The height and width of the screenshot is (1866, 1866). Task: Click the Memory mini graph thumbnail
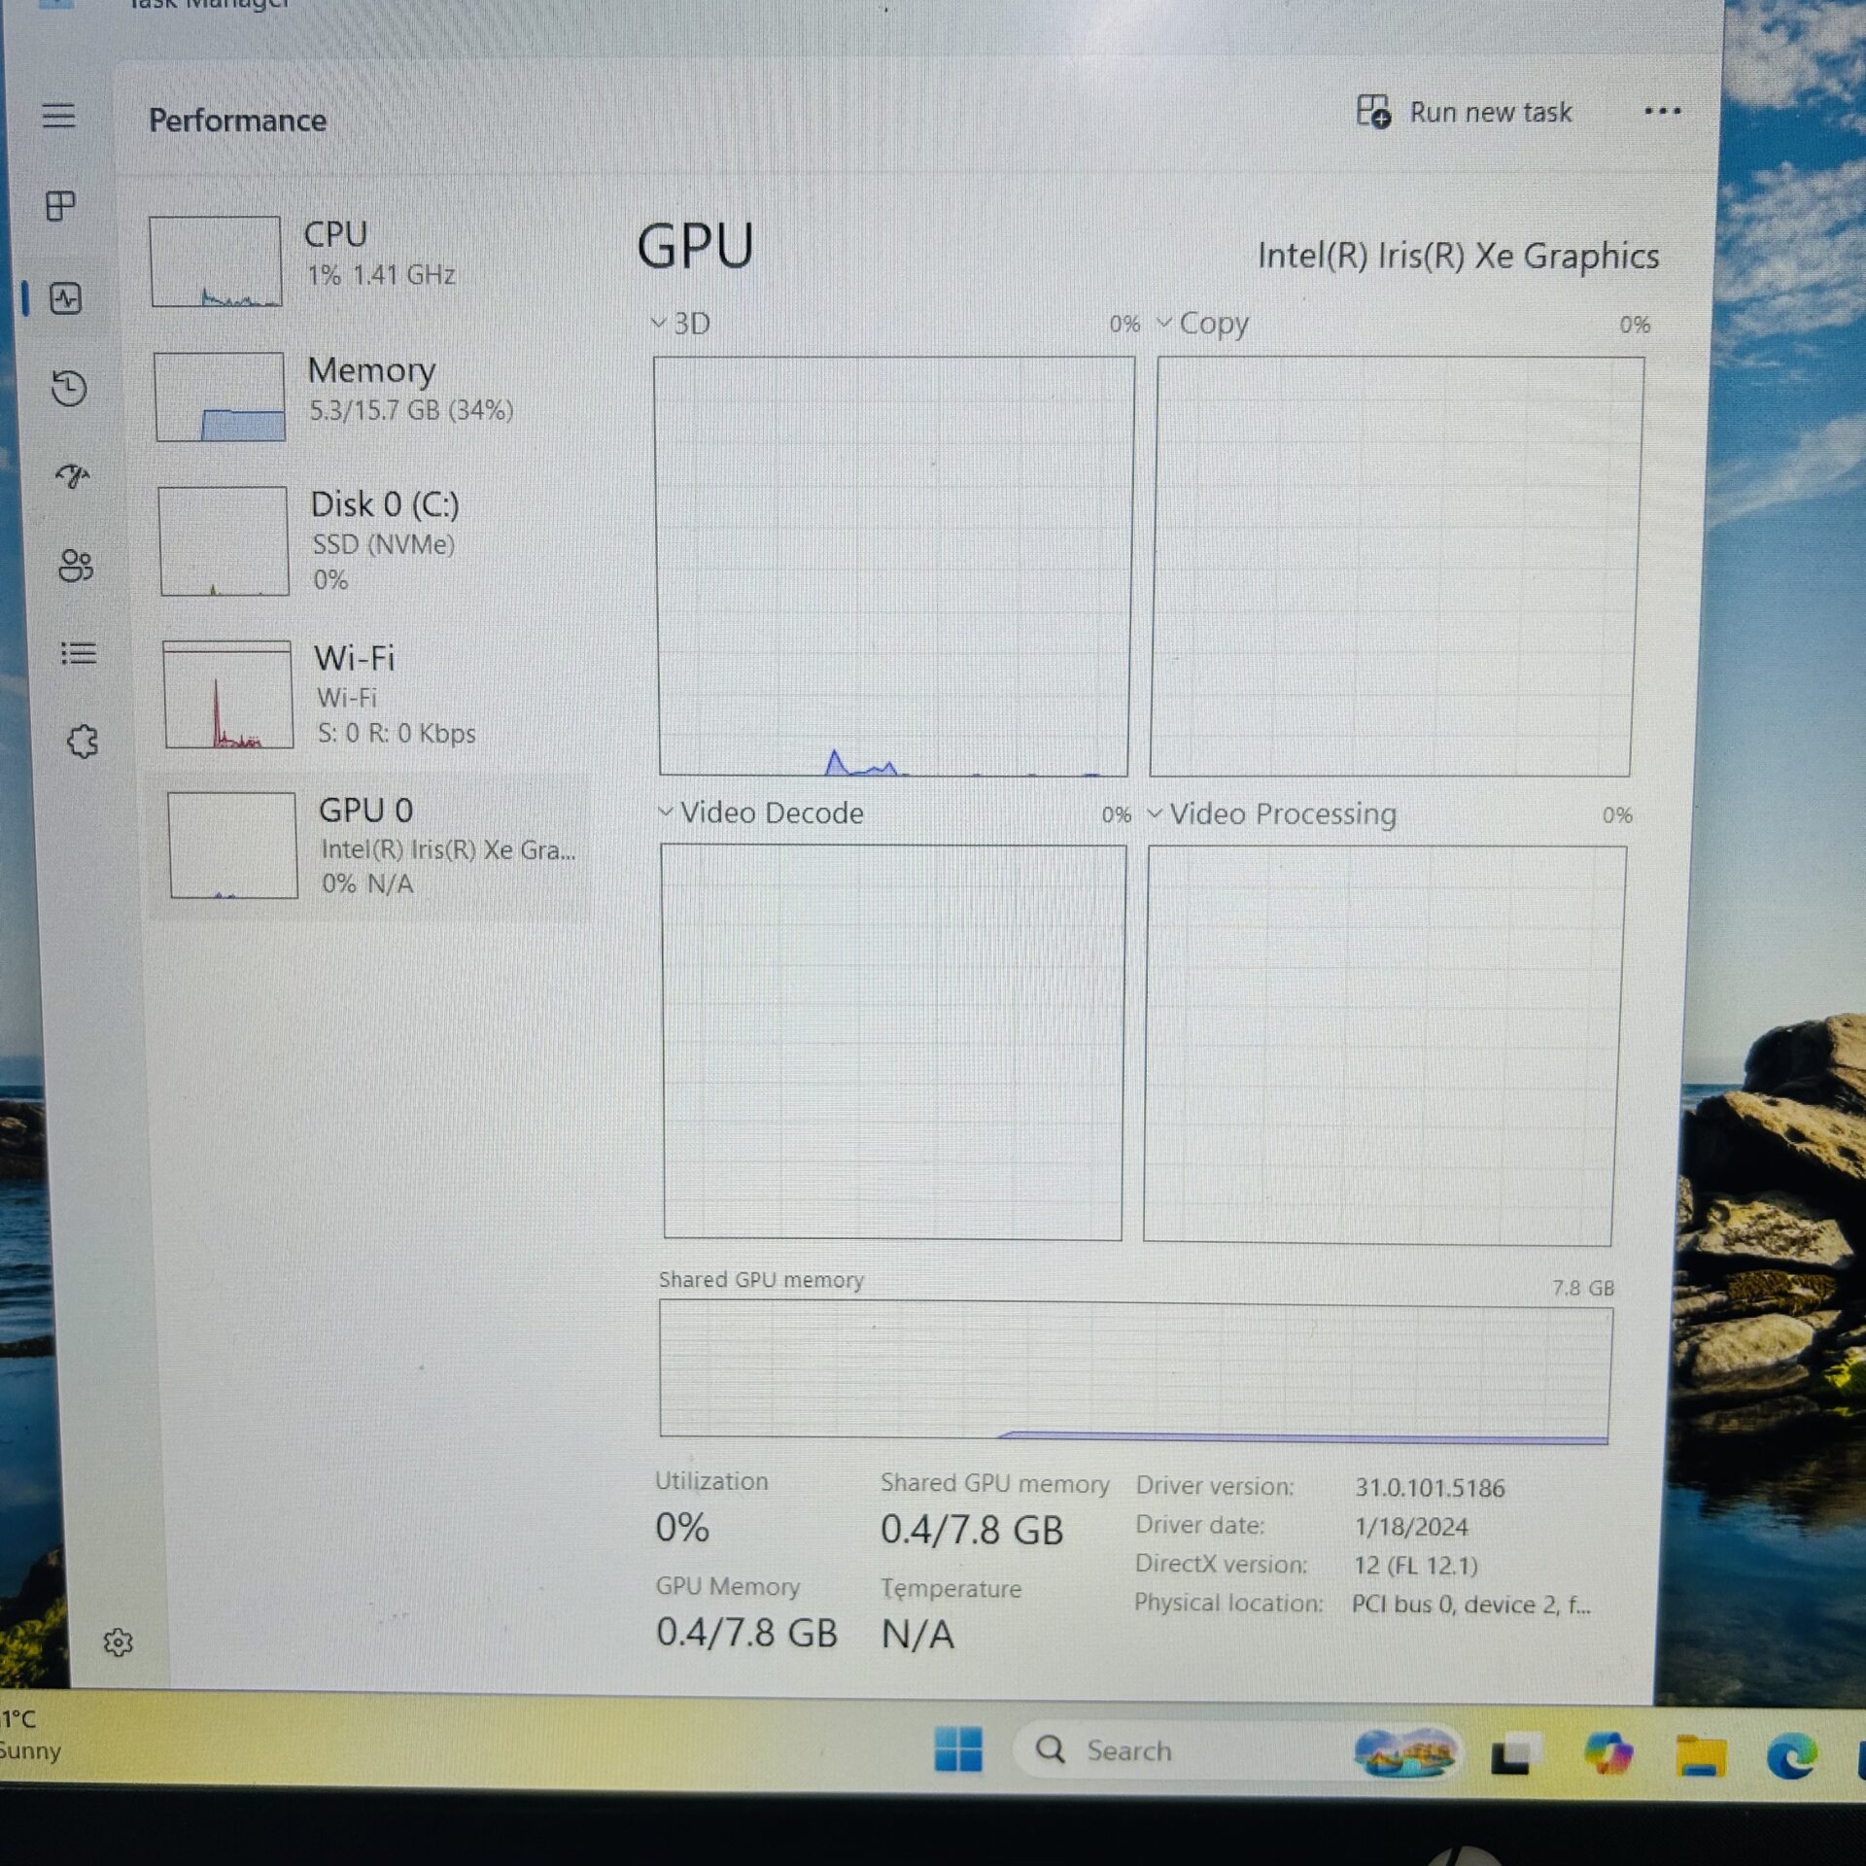pos(220,396)
